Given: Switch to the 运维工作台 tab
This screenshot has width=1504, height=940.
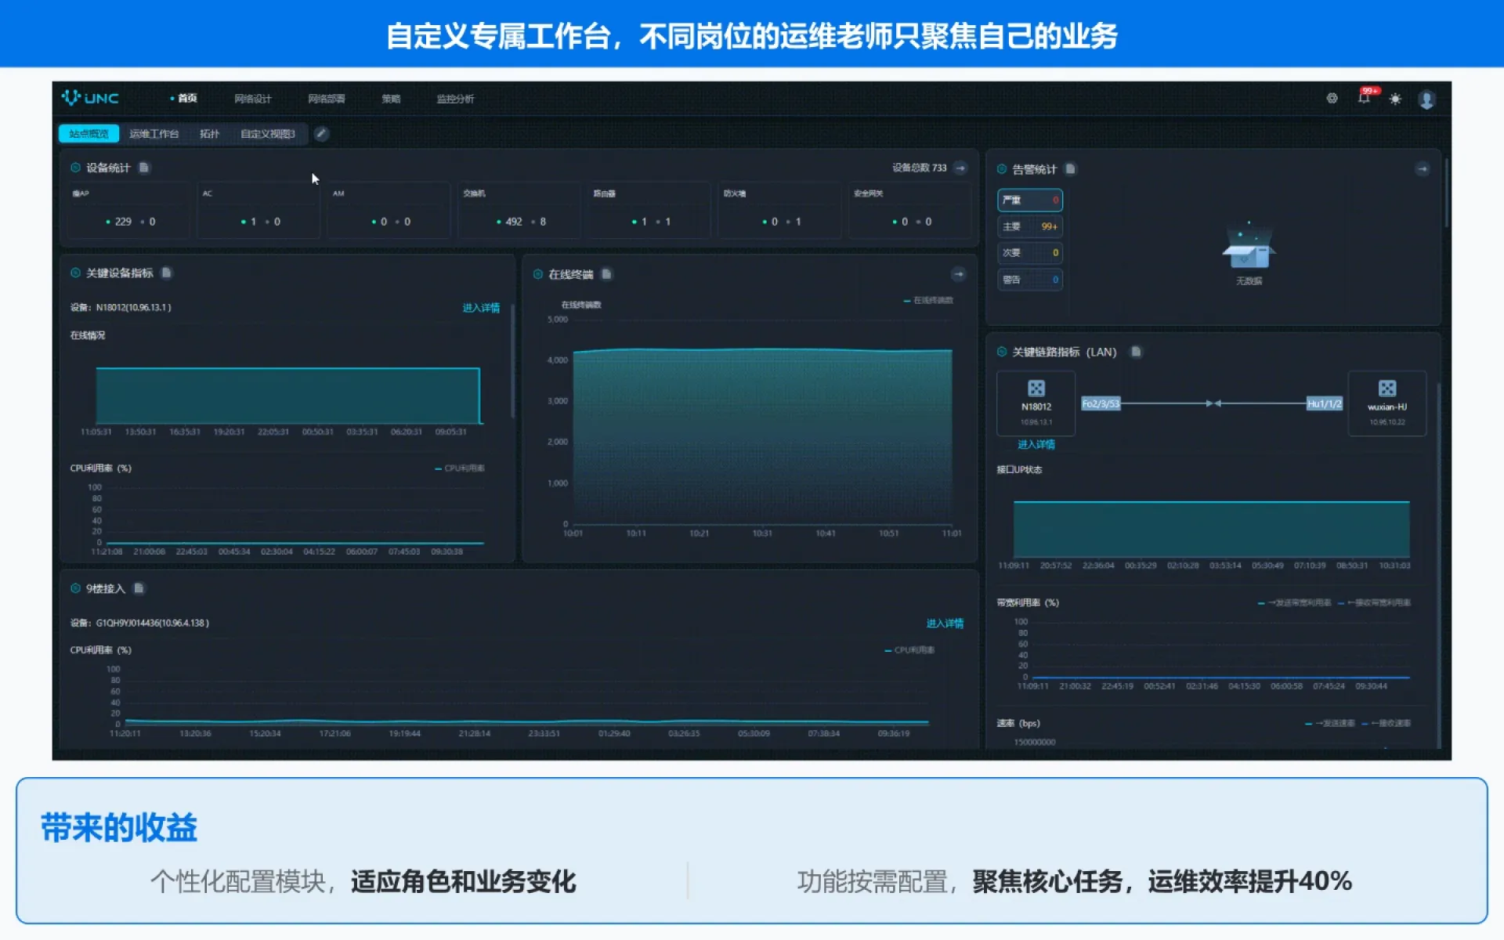Looking at the screenshot, I should click(154, 134).
